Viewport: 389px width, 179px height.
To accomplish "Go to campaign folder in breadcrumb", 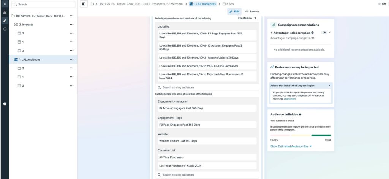I will click(x=136, y=4).
